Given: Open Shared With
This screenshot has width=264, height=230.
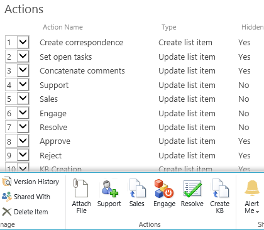Looking at the screenshot, I should [x=26, y=197].
